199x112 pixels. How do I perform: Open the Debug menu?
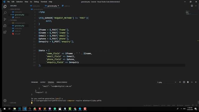(x=36, y=2)
